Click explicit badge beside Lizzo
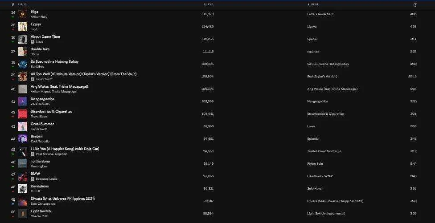 [x=33, y=41]
